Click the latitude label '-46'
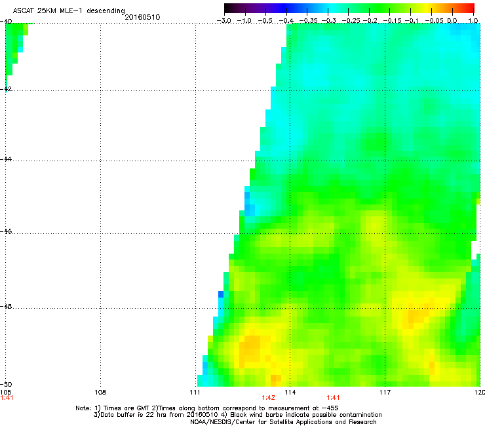Image resolution: width=485 pixels, height=426 pixels. 6,231
